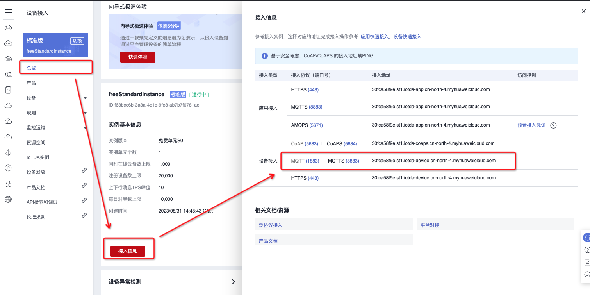Click the link icon beside 产品文档

point(84,185)
